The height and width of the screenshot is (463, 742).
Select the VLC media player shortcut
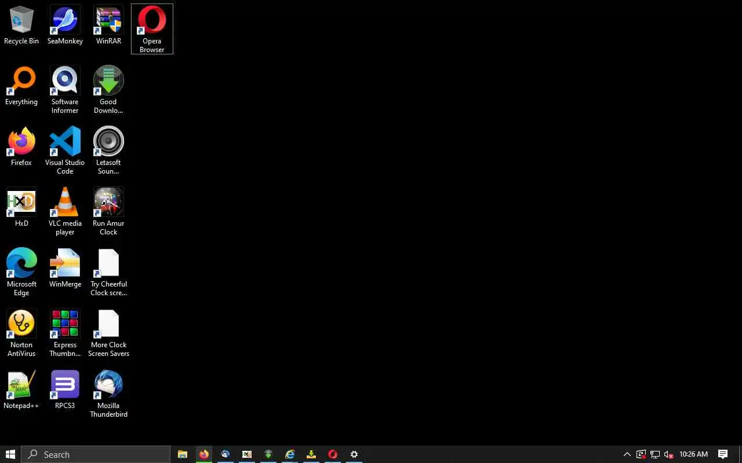pyautogui.click(x=65, y=212)
